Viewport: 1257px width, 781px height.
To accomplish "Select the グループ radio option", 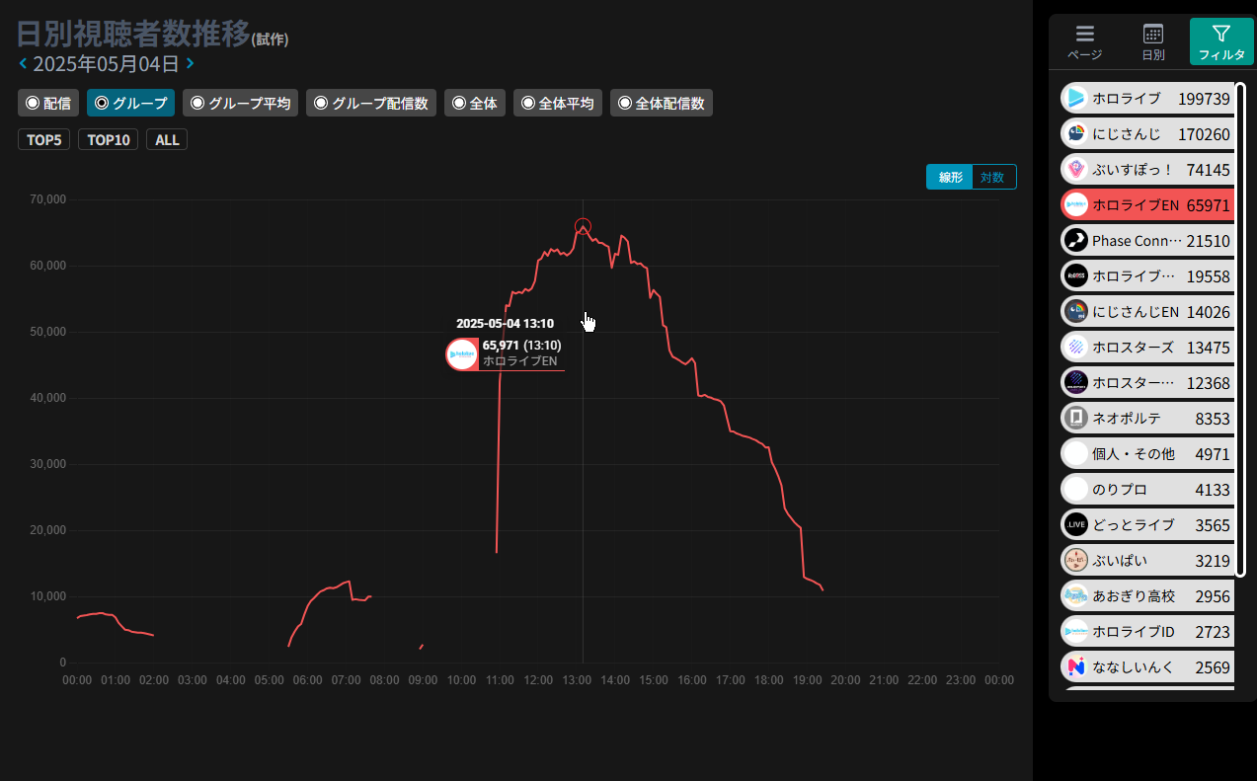I will 130,103.
